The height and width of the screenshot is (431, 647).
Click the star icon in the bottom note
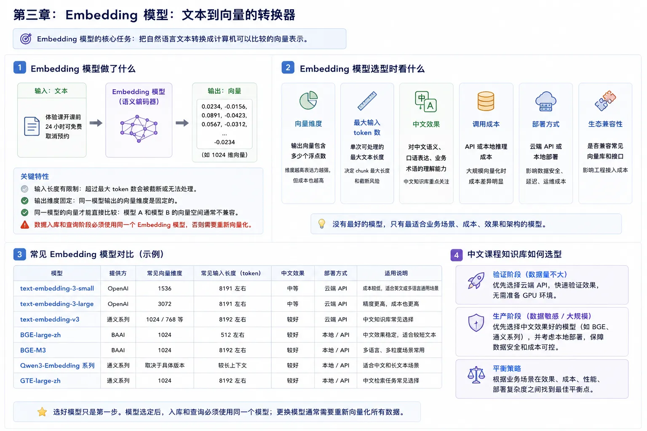click(x=42, y=412)
